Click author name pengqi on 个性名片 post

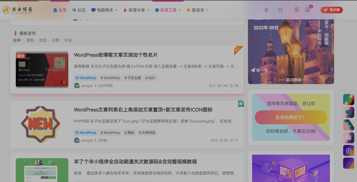coord(87,86)
